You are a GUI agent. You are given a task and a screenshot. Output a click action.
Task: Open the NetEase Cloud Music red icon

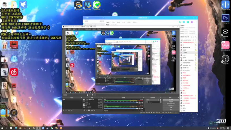click(14, 72)
